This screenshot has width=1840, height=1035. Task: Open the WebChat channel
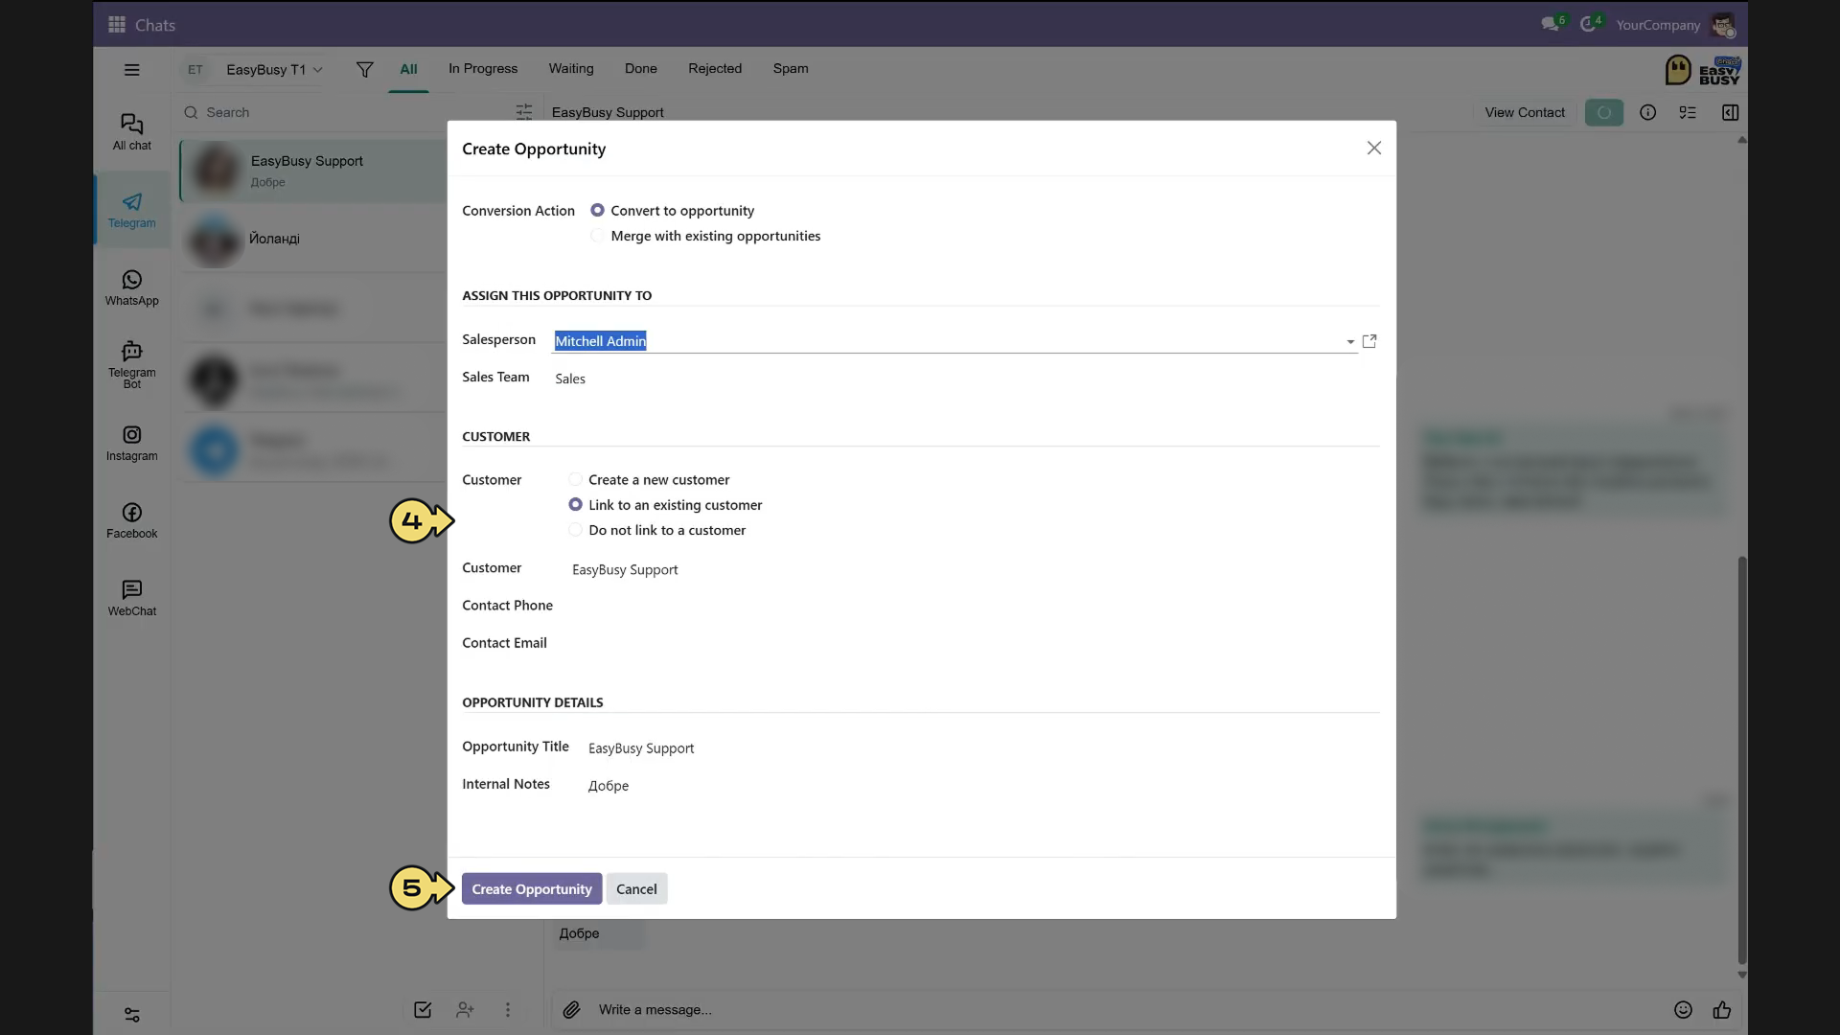tap(132, 598)
